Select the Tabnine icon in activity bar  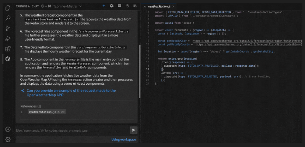coord(8,59)
